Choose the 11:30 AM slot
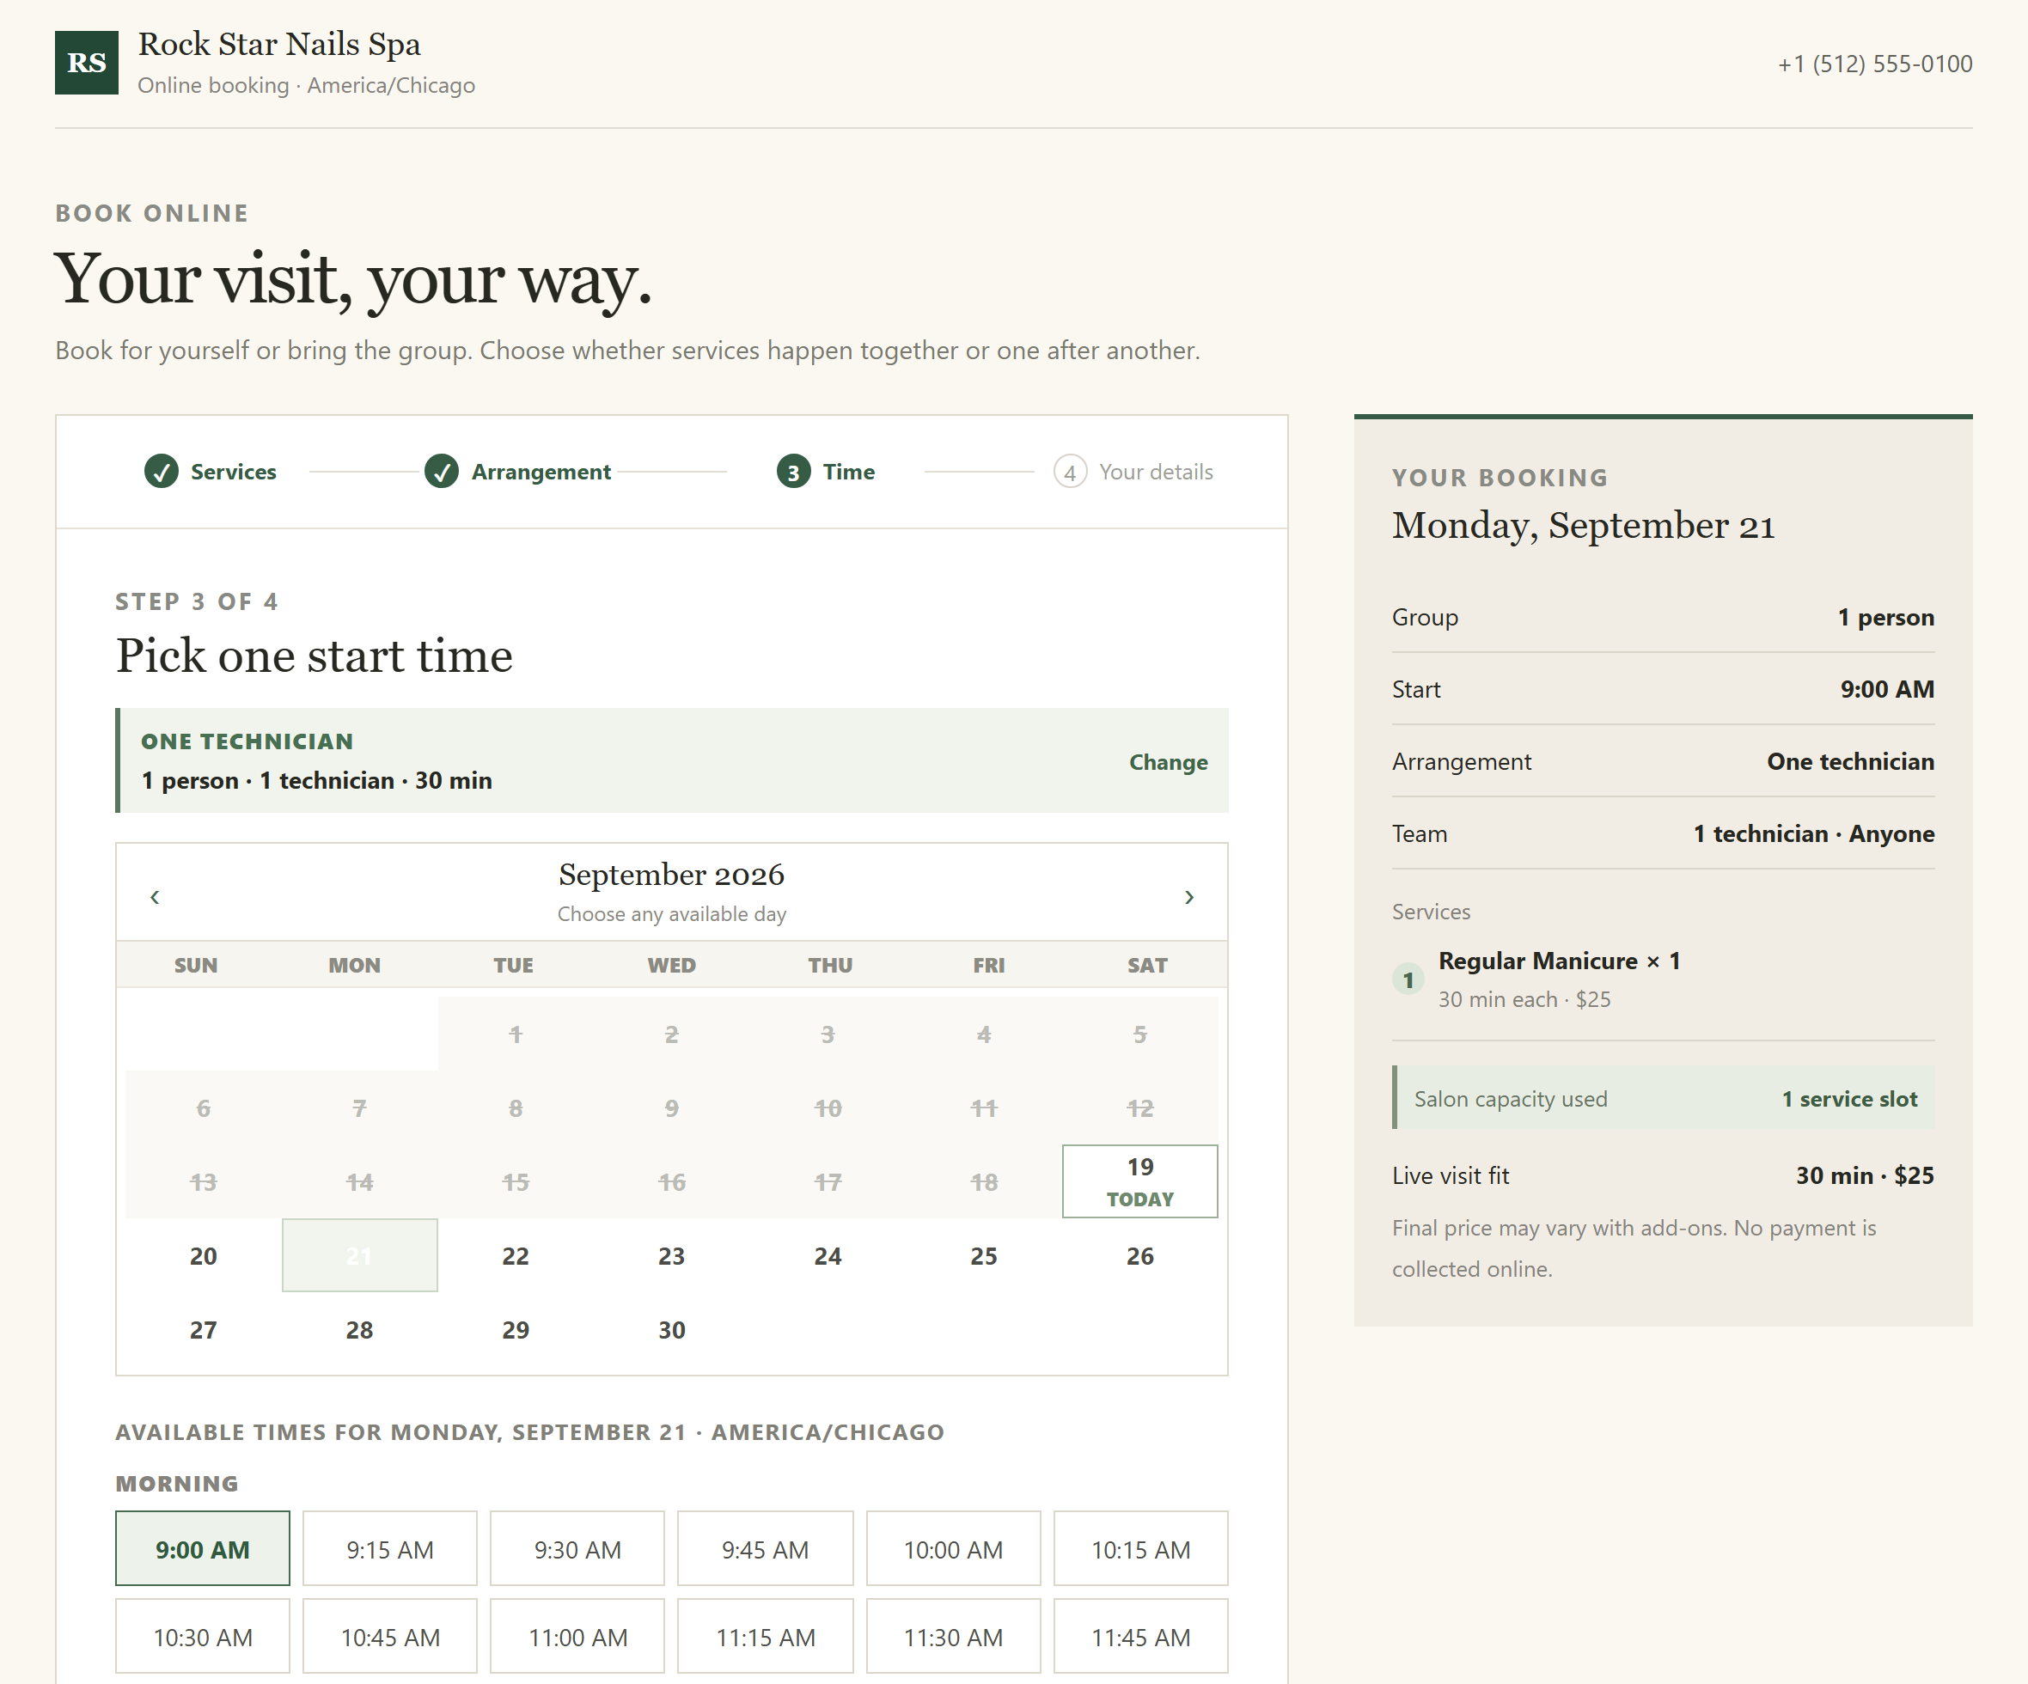The width and height of the screenshot is (2028, 1684). click(x=953, y=1637)
